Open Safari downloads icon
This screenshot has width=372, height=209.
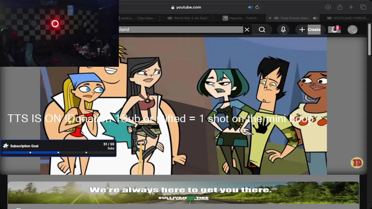(328, 7)
